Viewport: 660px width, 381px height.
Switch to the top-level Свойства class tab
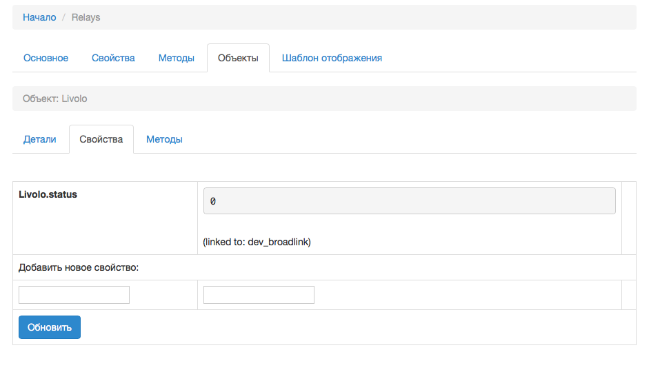tap(113, 58)
